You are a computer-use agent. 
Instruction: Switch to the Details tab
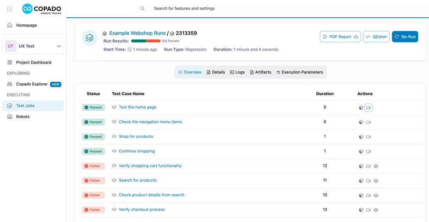pyautogui.click(x=215, y=72)
